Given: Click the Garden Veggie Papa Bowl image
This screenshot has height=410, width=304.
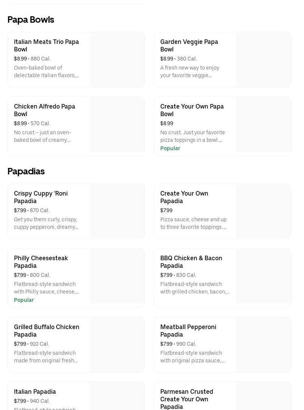Looking at the screenshot, I should pos(263,60).
